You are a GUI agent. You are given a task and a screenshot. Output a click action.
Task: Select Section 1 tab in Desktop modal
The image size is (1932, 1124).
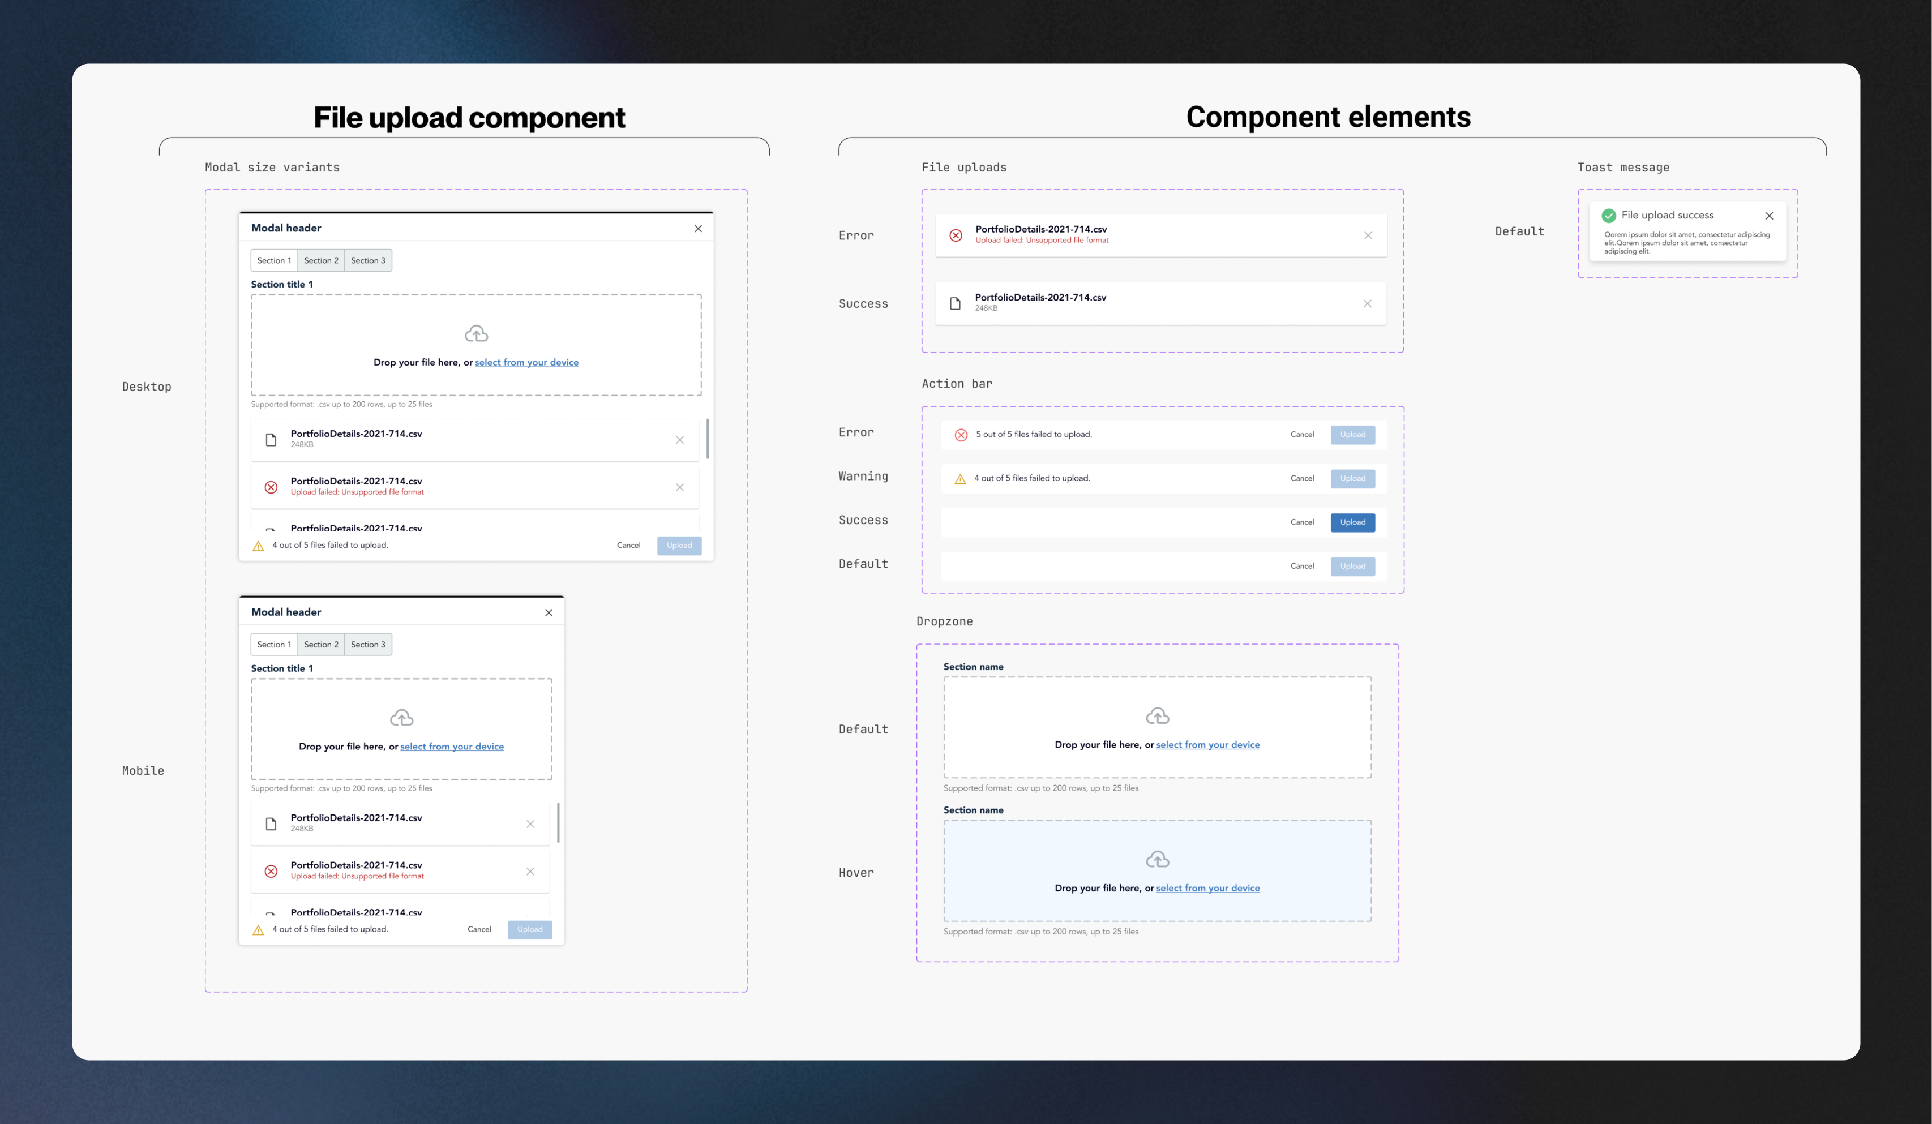pyautogui.click(x=274, y=261)
